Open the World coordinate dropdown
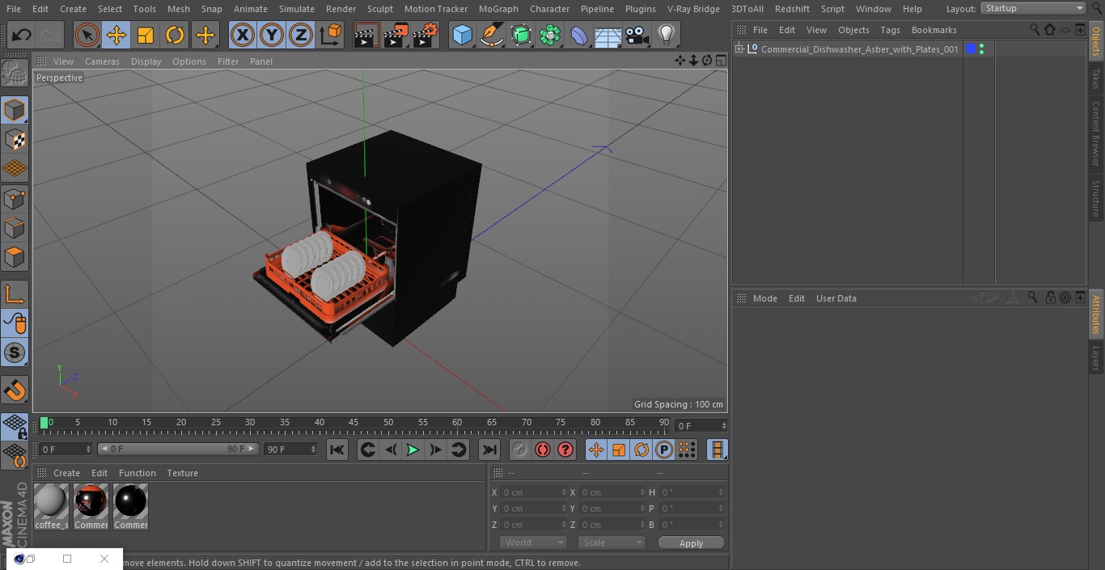This screenshot has width=1105, height=570. click(533, 543)
